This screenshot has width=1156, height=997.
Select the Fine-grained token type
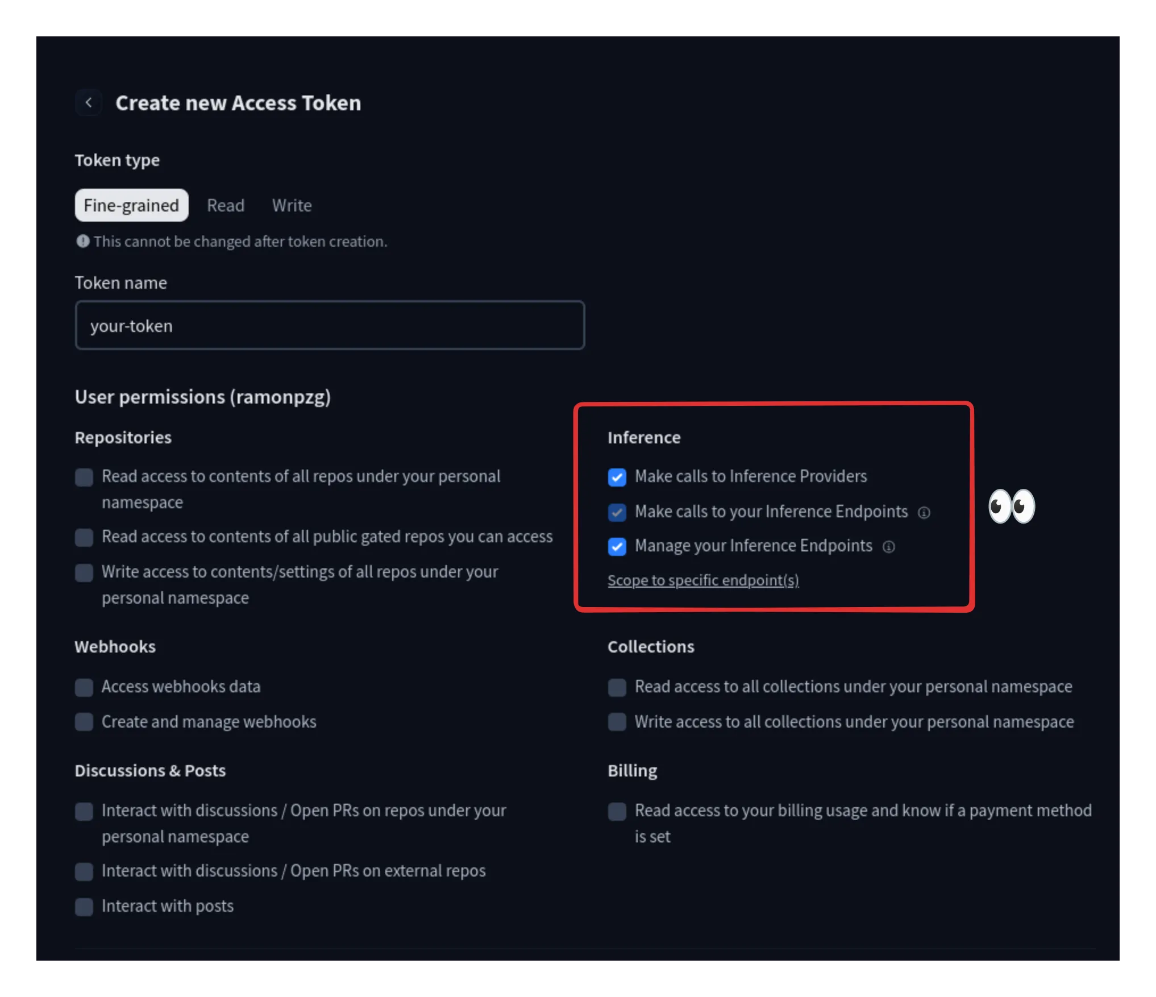131,205
